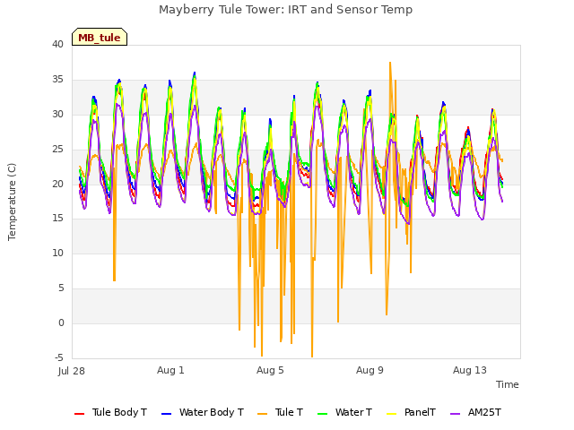
Task: Click the red Tule Body T legend swatch
Action: coord(80,414)
